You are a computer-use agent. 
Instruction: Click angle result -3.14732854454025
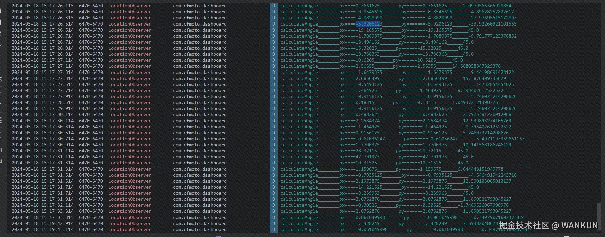[491, 84]
